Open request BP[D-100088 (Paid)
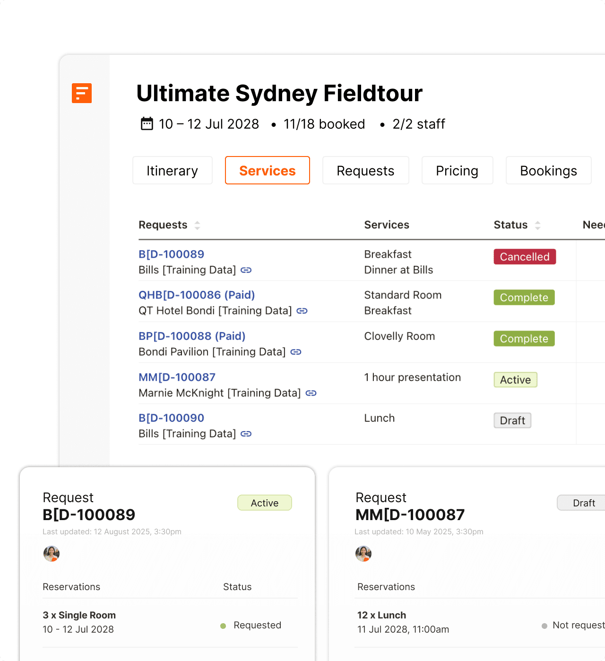Image resolution: width=605 pixels, height=661 pixels. 191,336
